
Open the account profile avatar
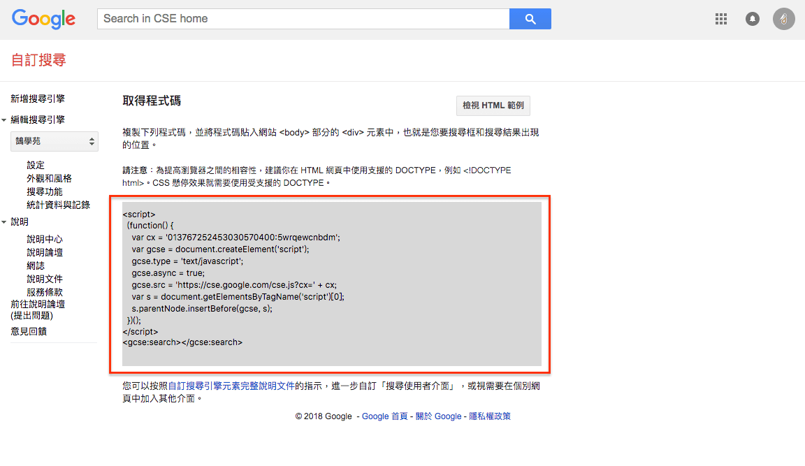click(x=783, y=20)
